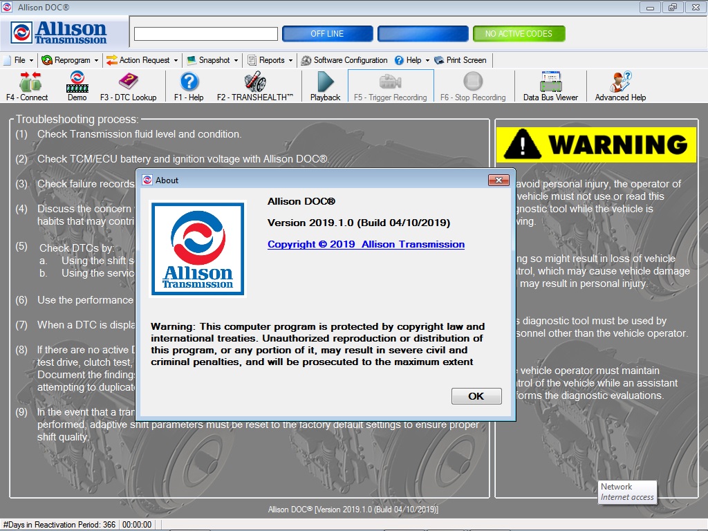The image size is (708, 531).
Task: Run F2 - TRANSHEALTH diagnostics
Action: tap(254, 86)
